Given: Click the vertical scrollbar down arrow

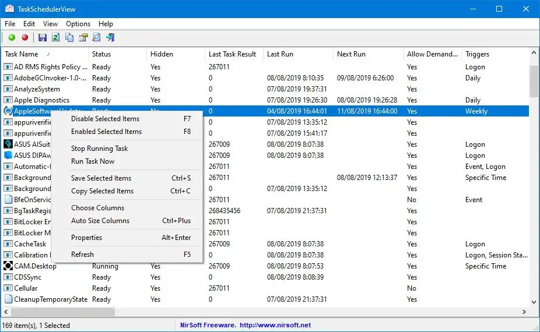Looking at the screenshot, I should pos(534,303).
